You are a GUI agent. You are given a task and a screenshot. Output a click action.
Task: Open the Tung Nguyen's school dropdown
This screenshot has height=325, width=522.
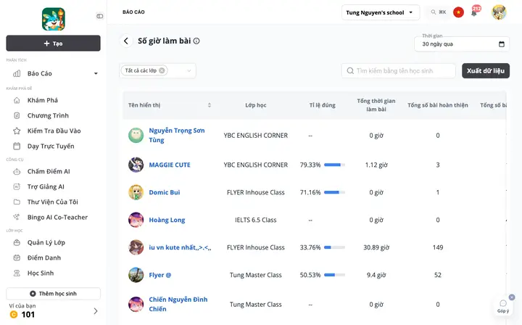click(x=381, y=12)
